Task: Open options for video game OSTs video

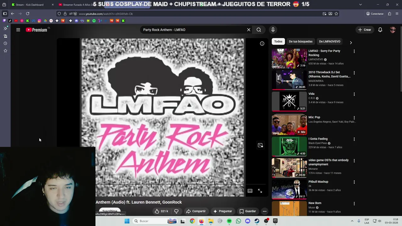Action: (x=354, y=161)
